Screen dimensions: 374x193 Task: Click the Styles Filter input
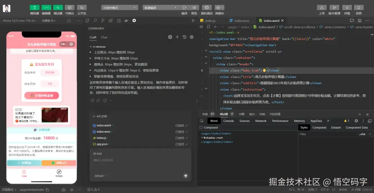pos(328,134)
